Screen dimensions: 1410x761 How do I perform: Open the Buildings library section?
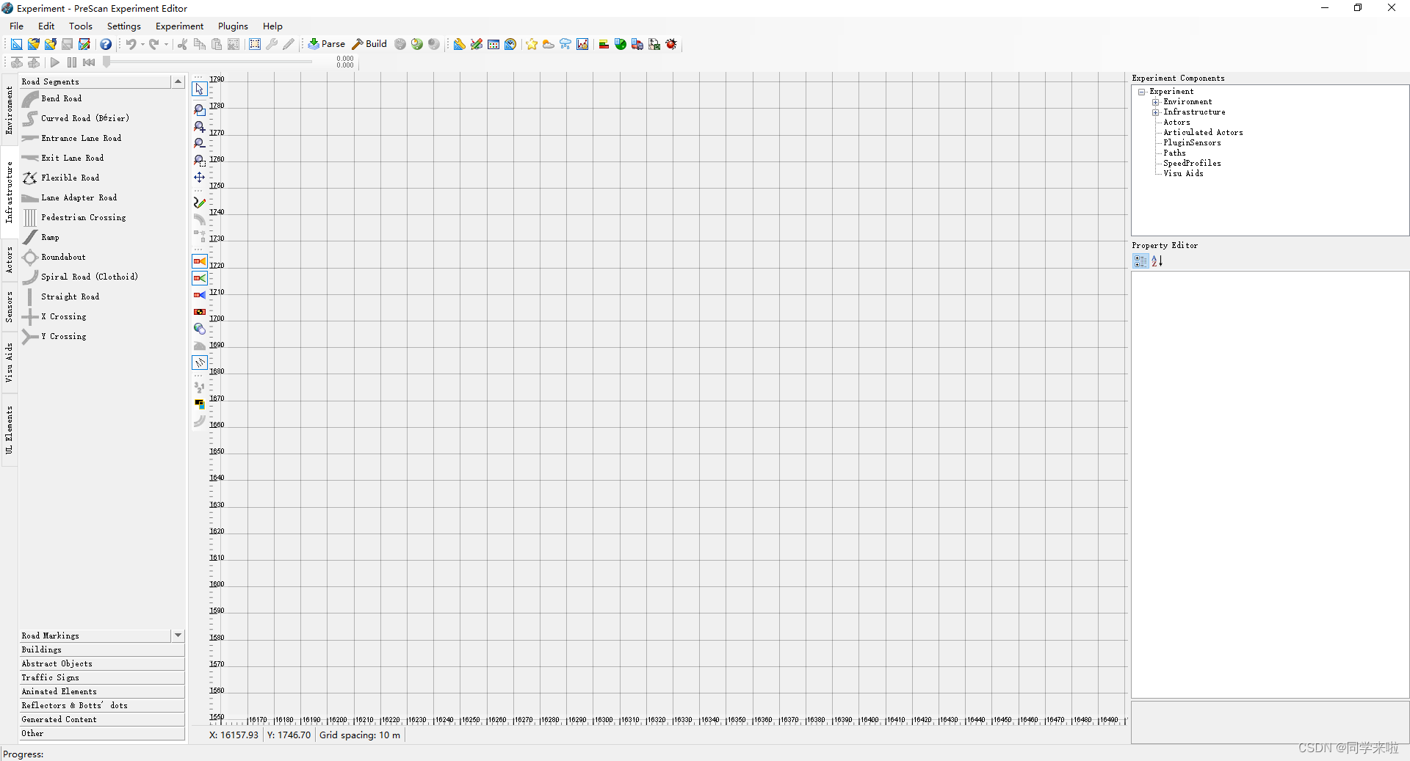pos(102,649)
